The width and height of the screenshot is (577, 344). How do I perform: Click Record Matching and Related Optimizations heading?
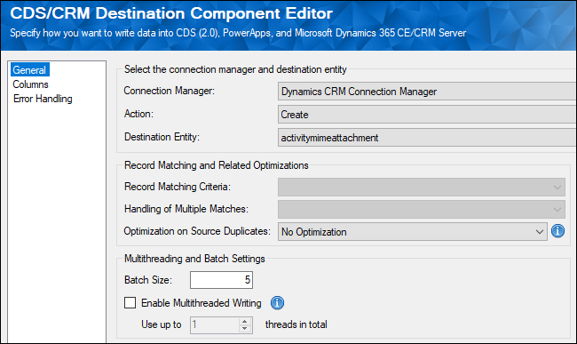point(217,165)
